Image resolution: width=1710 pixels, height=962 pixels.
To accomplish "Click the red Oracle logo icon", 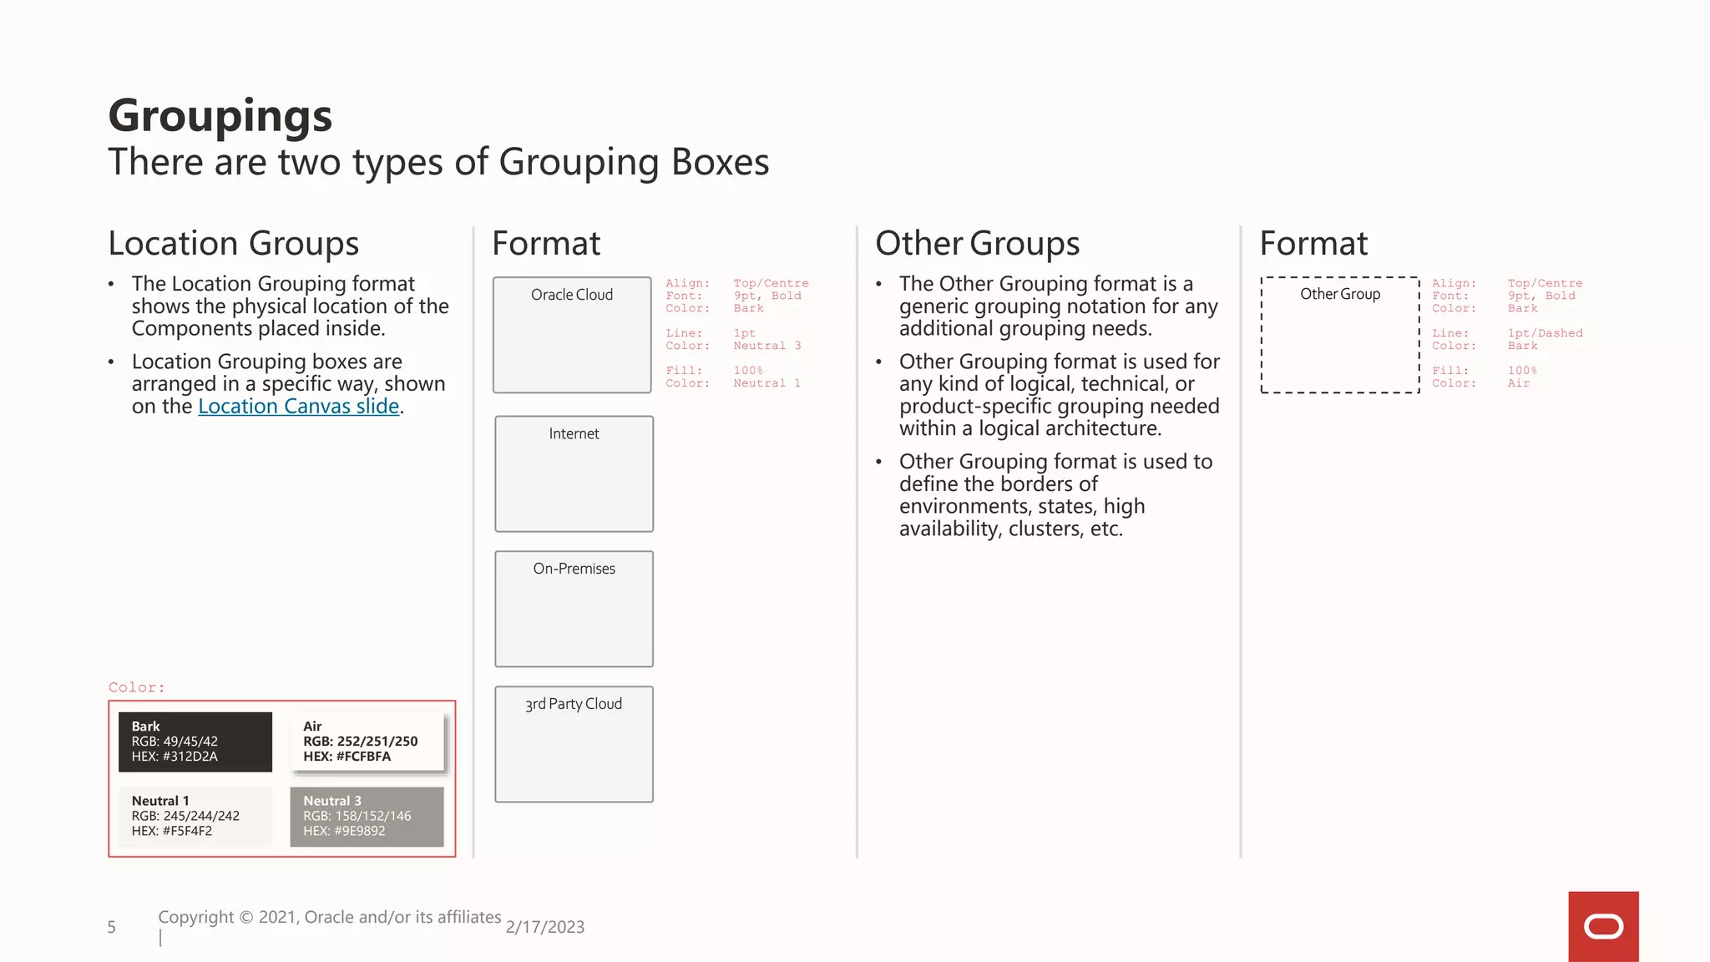I will 1602,926.
